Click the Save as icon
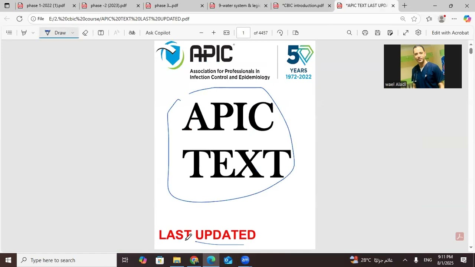The width and height of the screenshot is (475, 267). [x=390, y=33]
